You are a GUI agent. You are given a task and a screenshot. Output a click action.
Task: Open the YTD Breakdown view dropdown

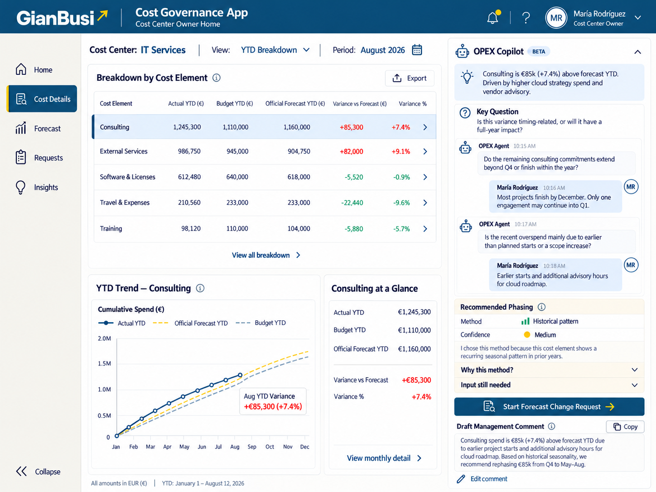[x=275, y=50]
